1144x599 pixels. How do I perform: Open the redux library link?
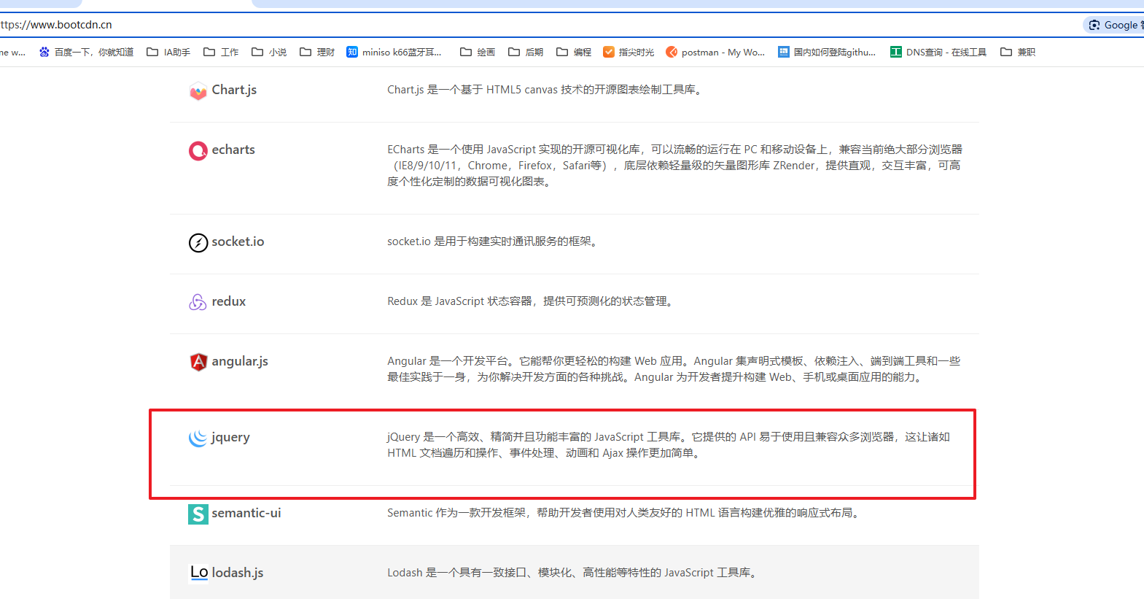[228, 301]
